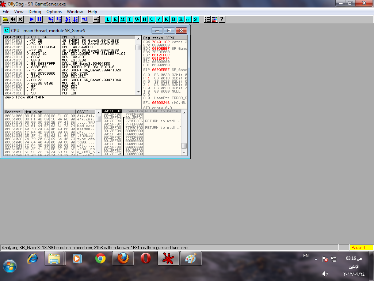The height and width of the screenshot is (281, 374).
Task: Open Breakpoints window with B button
Action: pyautogui.click(x=173, y=19)
